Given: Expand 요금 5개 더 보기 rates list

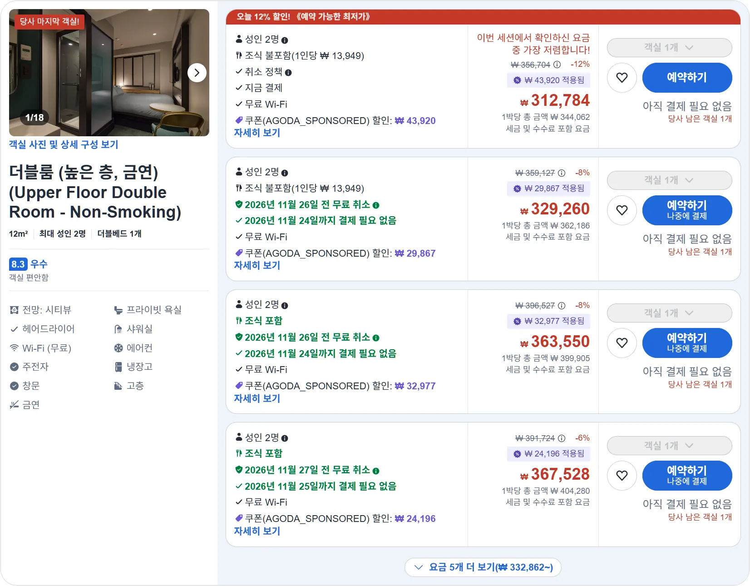Looking at the screenshot, I should [x=483, y=567].
